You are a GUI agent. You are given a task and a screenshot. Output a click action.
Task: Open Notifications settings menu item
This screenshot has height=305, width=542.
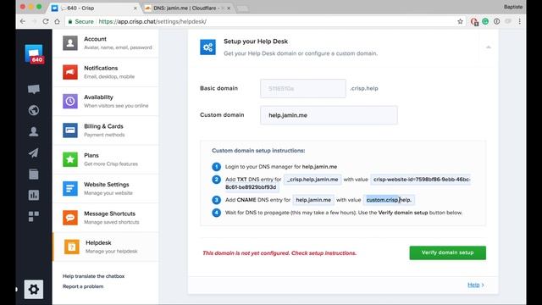[x=105, y=72]
